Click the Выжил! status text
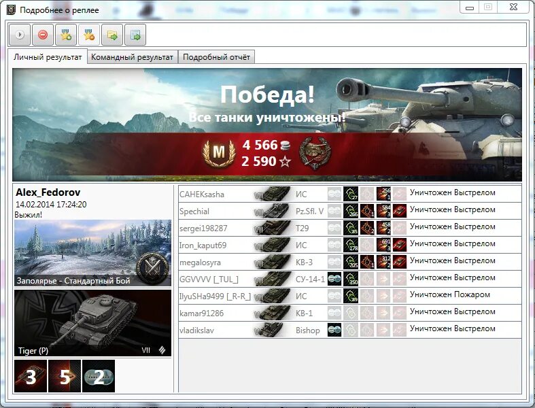The width and height of the screenshot is (535, 408). (x=29, y=215)
